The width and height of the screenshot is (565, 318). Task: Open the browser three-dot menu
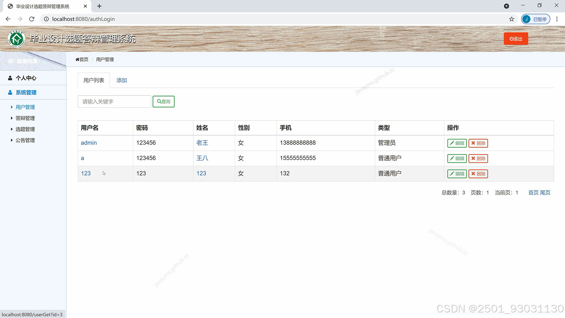557,19
